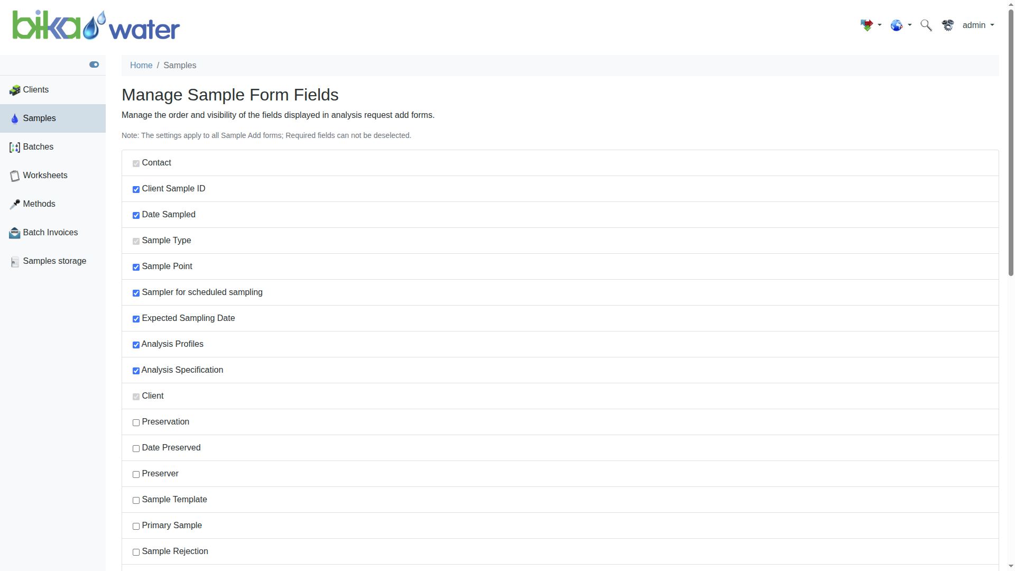Viewport: 1015px width, 571px height.
Task: Click the Analysis Specification label
Action: (x=182, y=370)
